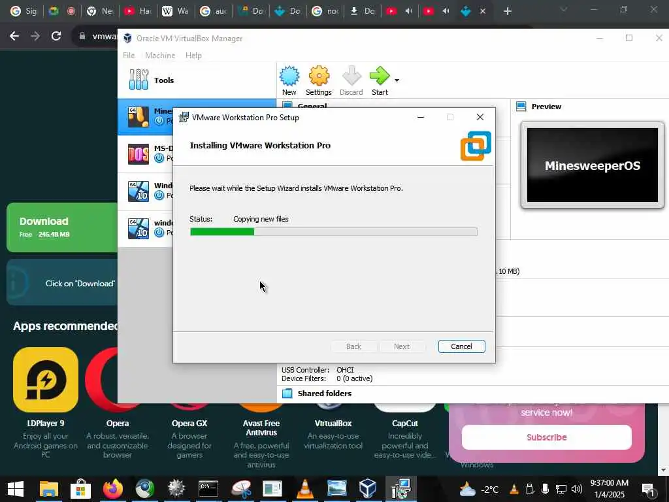
Task: Click the webpage vertical scrollbar down arrow
Action: click(664, 470)
